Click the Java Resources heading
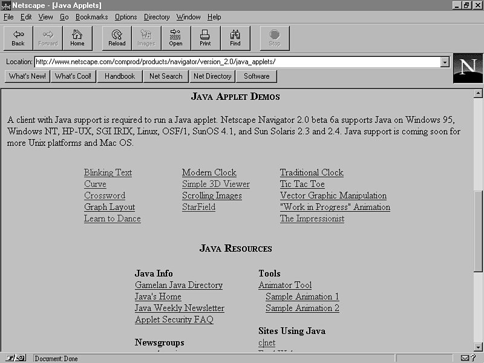 click(x=235, y=248)
